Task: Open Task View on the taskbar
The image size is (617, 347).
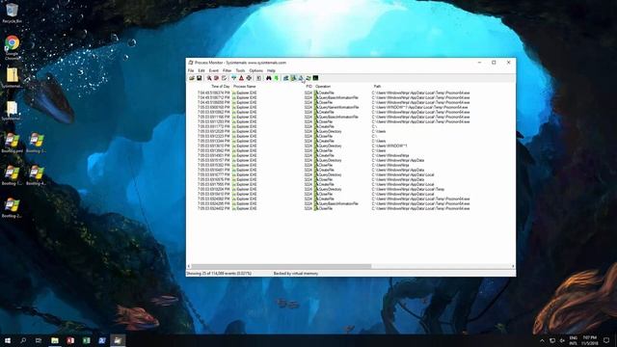Action: pos(39,340)
